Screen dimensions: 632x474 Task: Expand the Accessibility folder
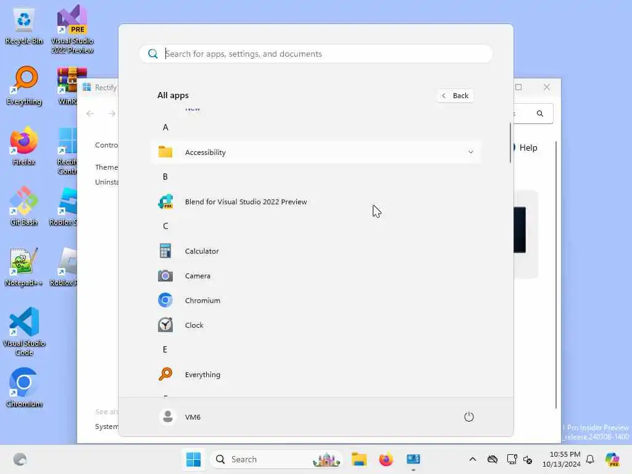click(315, 152)
